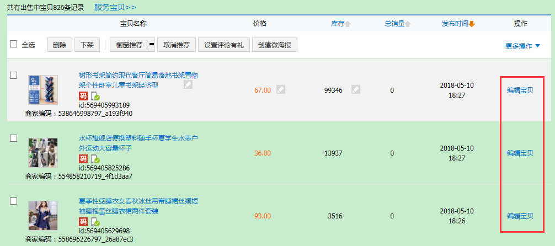
Task: Click the 创建微海报 button
Action: click(275, 45)
